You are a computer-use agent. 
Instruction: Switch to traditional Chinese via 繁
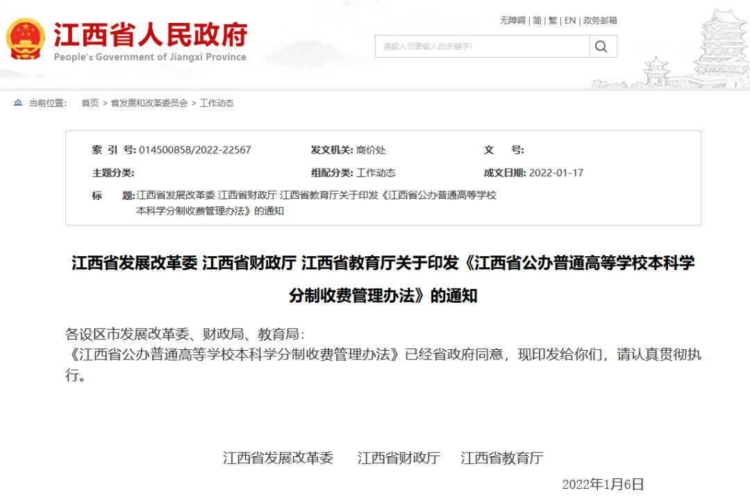tap(553, 21)
